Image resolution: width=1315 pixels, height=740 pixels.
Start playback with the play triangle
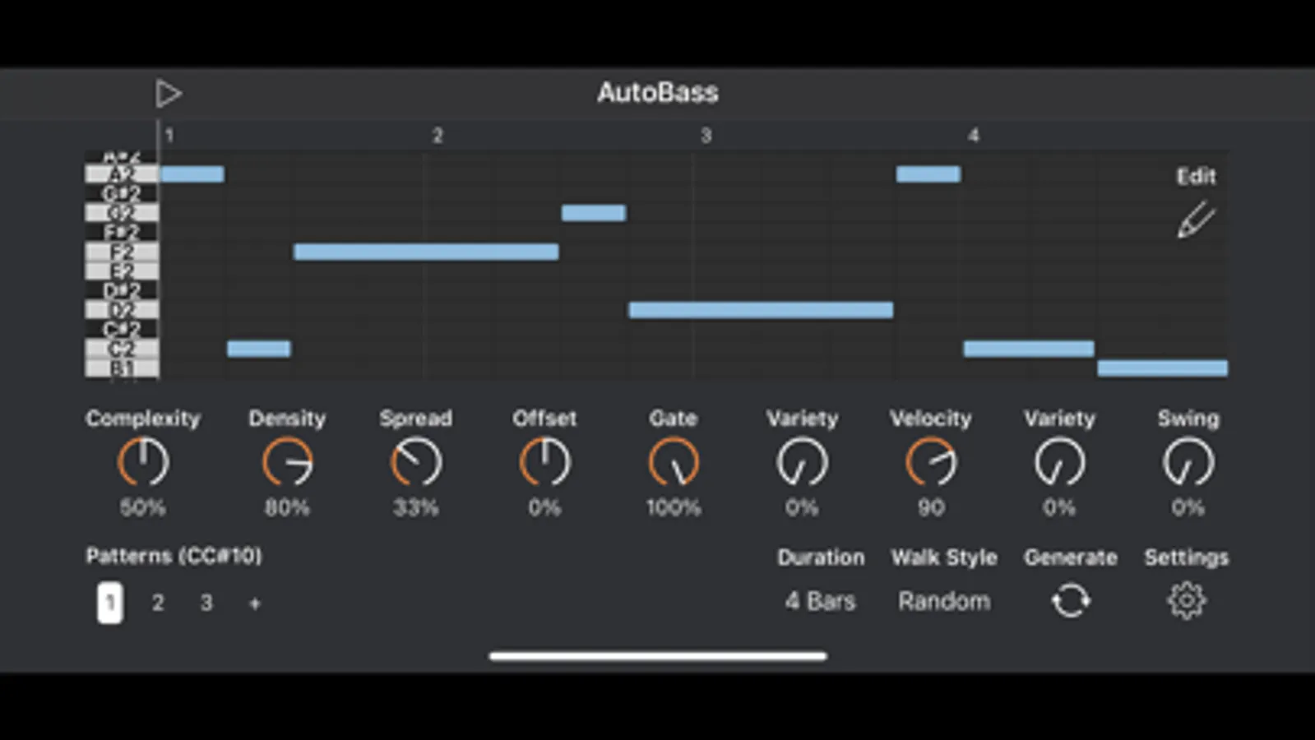[169, 94]
